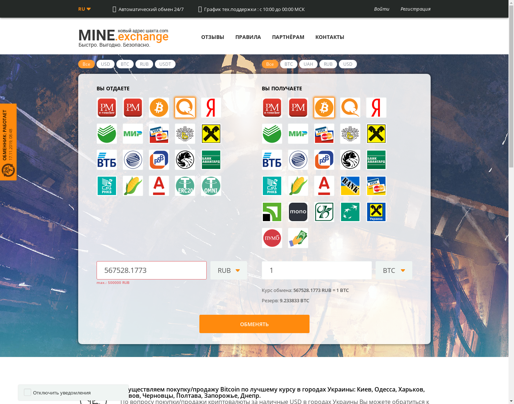
Task: Open the КОНТАКТЫ menu item
Action: tap(330, 37)
